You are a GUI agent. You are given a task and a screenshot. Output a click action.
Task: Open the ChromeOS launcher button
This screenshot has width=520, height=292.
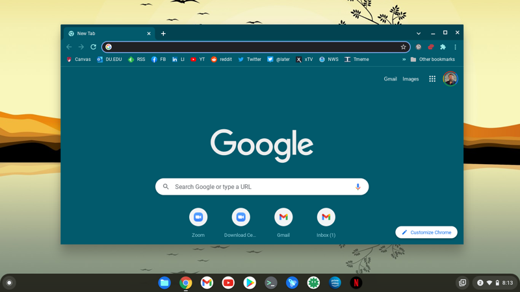tap(9, 283)
